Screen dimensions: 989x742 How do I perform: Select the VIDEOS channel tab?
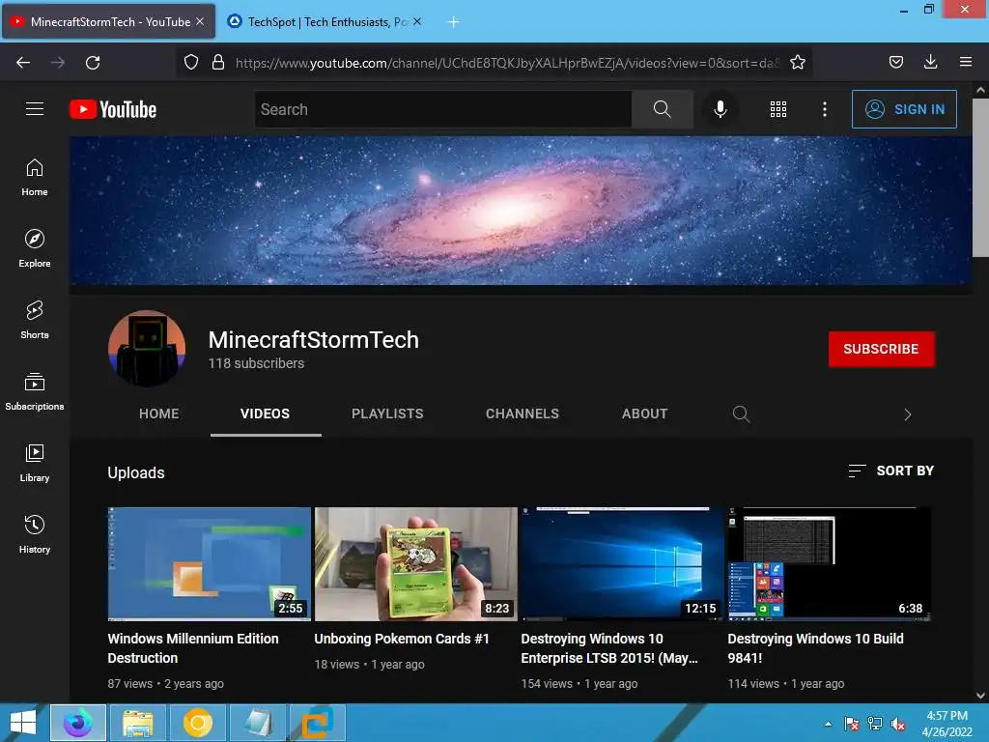pyautogui.click(x=265, y=414)
